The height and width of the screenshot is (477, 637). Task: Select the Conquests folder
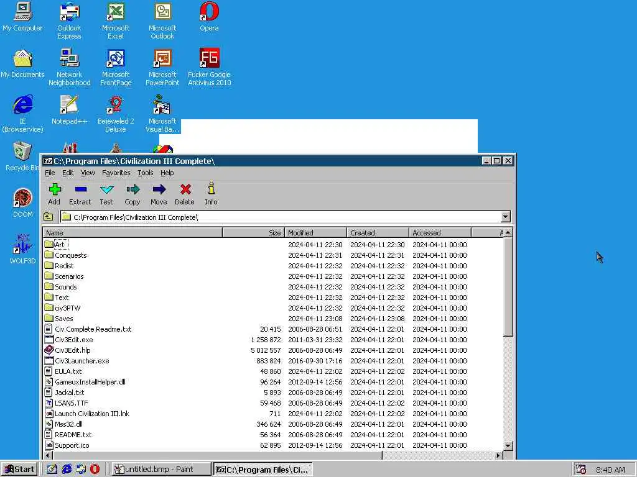66,255
